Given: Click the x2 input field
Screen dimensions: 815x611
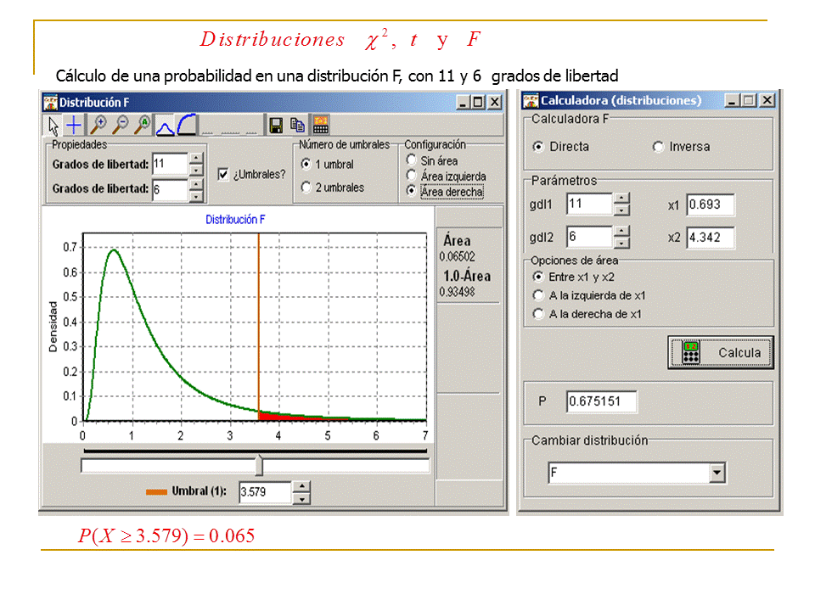Looking at the screenshot, I should (x=711, y=238).
